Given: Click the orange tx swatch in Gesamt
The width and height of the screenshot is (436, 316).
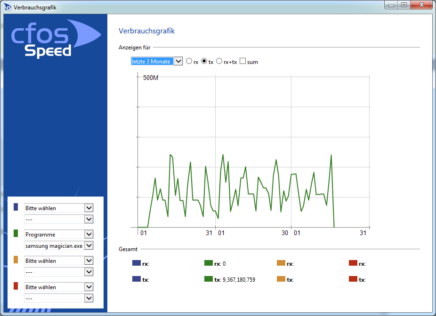Looking at the screenshot, I should [281, 279].
